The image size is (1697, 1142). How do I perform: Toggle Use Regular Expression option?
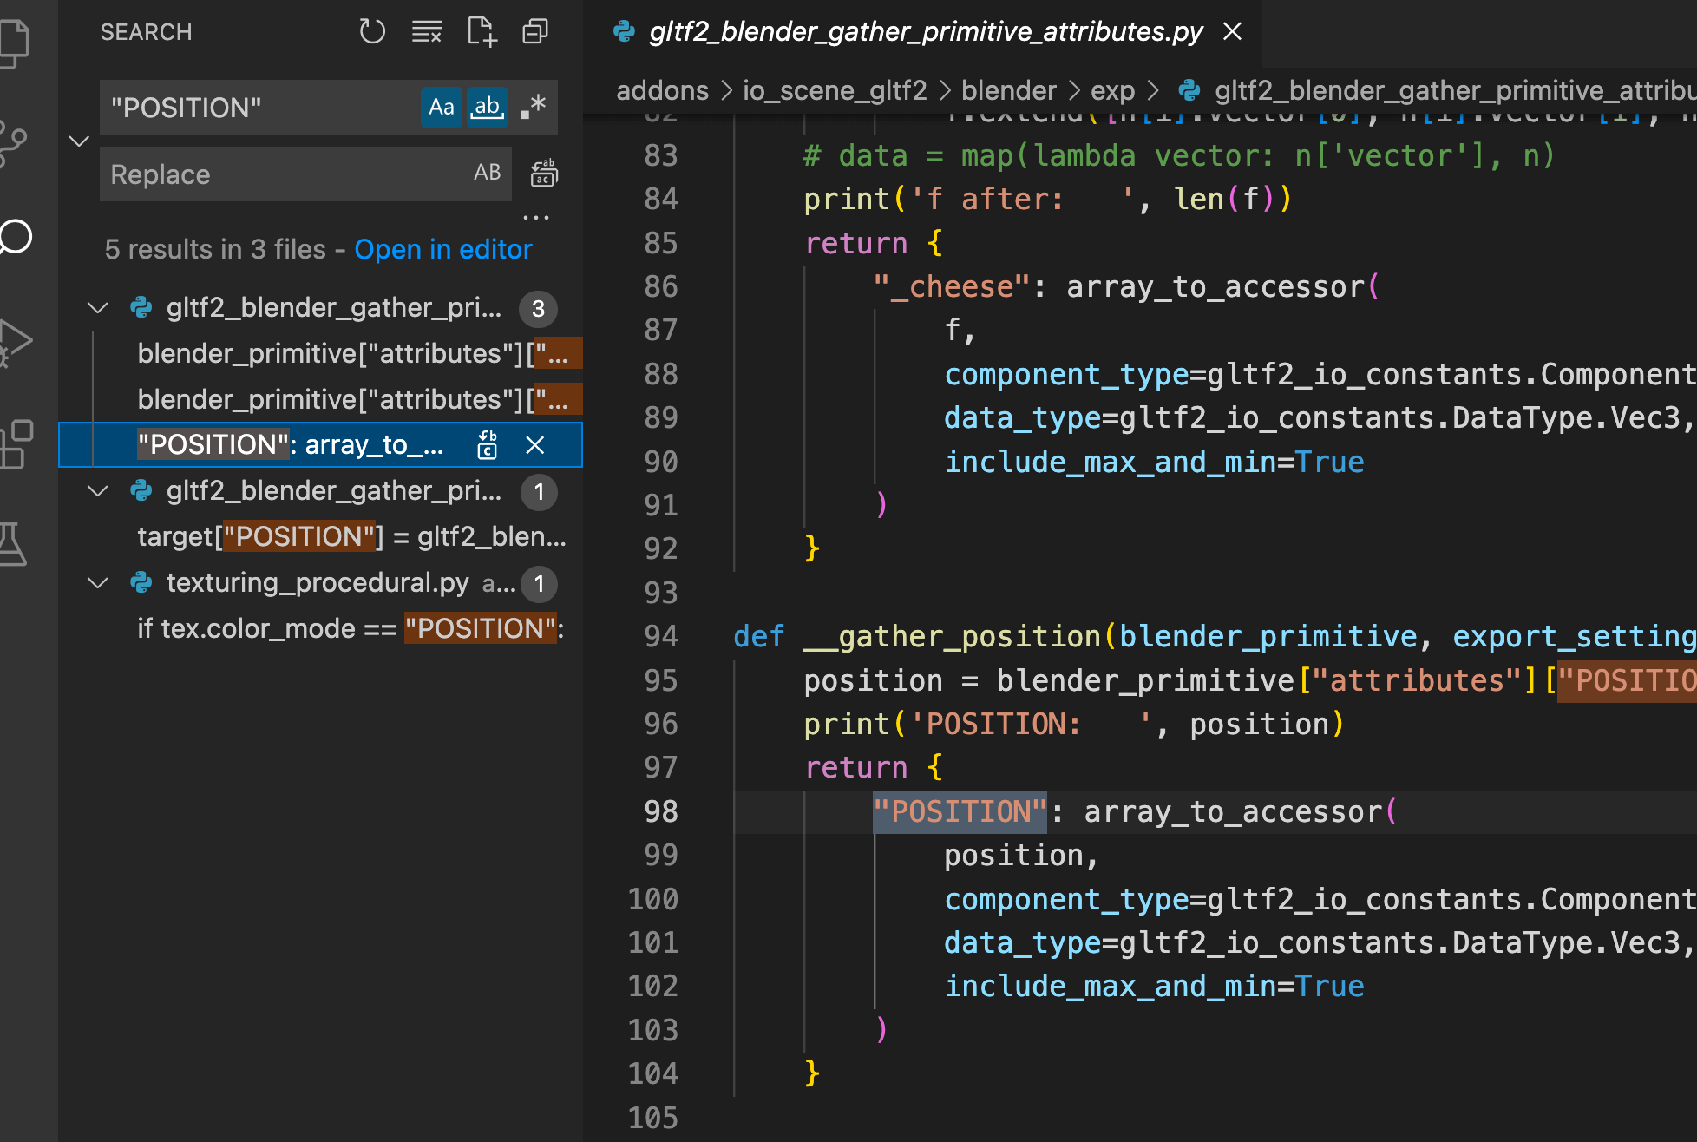(533, 107)
